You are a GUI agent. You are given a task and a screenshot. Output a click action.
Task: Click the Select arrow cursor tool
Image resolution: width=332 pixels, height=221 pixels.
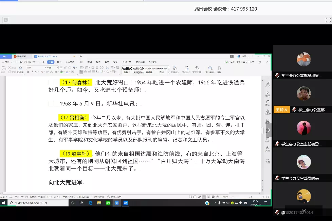220,68
